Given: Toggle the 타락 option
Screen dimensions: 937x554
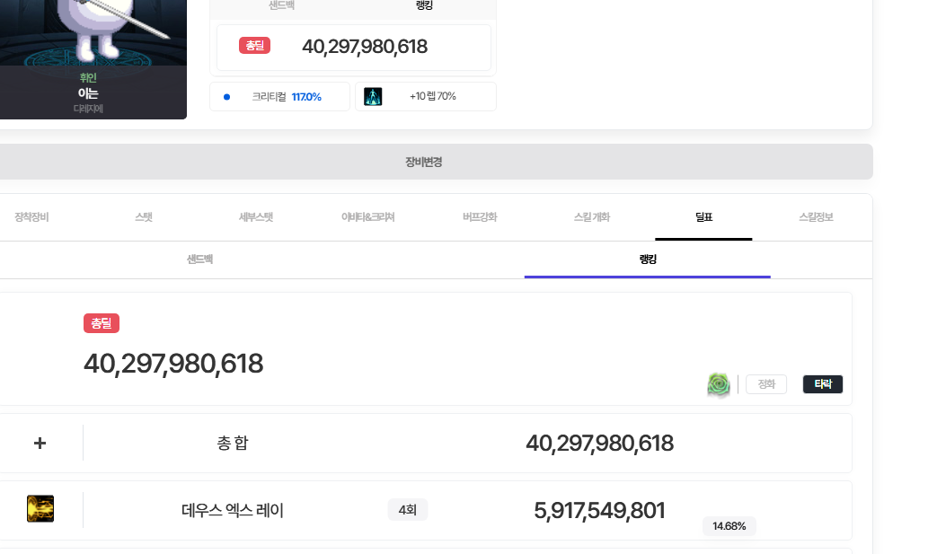Looking at the screenshot, I should tap(822, 384).
